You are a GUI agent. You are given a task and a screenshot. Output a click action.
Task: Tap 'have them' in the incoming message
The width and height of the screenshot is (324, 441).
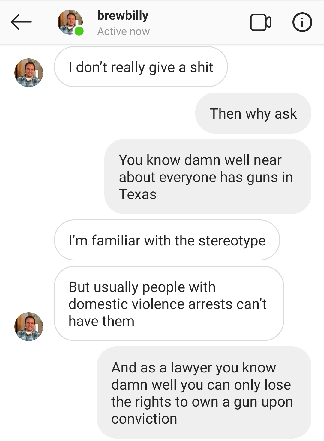[x=101, y=321]
